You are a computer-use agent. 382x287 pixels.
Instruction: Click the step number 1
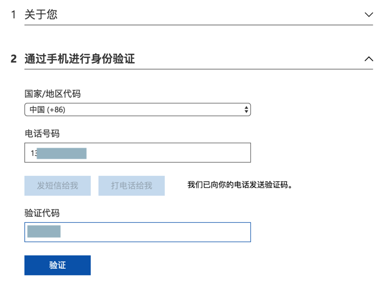(x=13, y=14)
